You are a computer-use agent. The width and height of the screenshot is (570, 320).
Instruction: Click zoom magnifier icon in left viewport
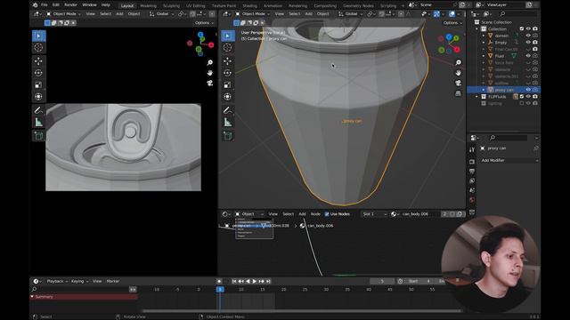[210, 63]
